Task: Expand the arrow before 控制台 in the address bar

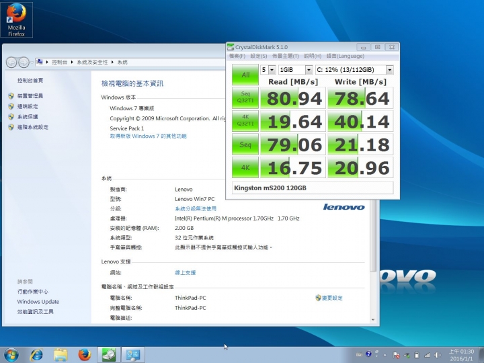Action: pos(47,63)
